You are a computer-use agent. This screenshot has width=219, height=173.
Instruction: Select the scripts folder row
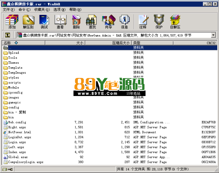pyautogui.click(x=109, y=82)
